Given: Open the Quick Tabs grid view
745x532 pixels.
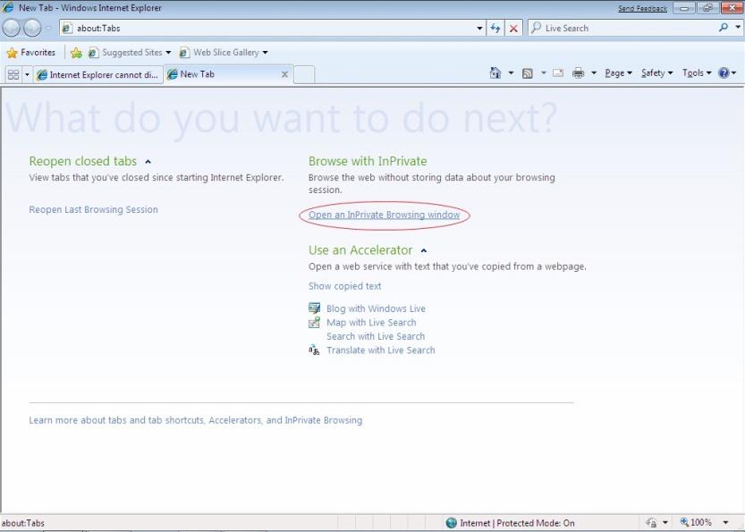Looking at the screenshot, I should coord(13,74).
